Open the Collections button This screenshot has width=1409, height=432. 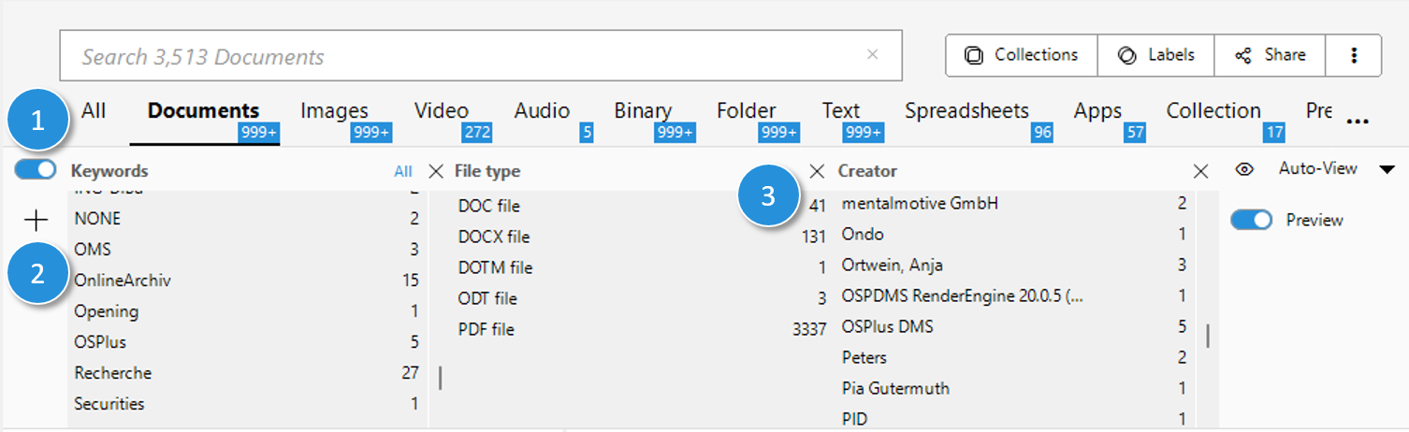[x=1022, y=55]
